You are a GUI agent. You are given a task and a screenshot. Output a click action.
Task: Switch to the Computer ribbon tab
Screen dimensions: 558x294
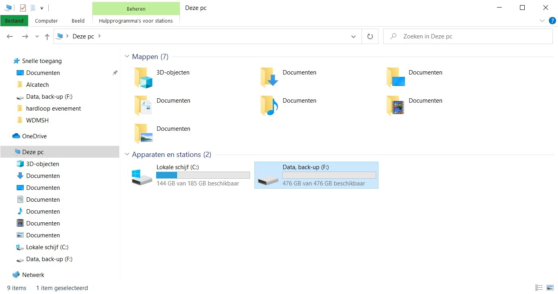click(x=46, y=21)
